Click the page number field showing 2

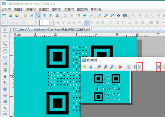click(147, 67)
